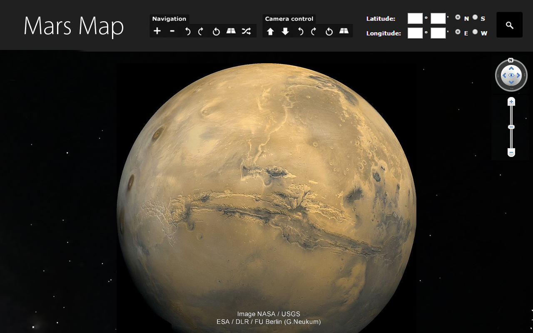Screen dimensions: 533x333
Task: Rotate right using Navigation clockwise arrow
Action: pyautogui.click(x=201, y=31)
